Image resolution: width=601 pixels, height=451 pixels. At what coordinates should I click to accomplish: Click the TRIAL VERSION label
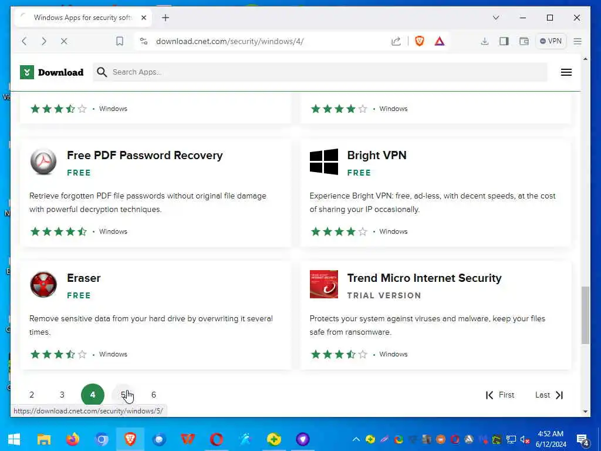[384, 296]
